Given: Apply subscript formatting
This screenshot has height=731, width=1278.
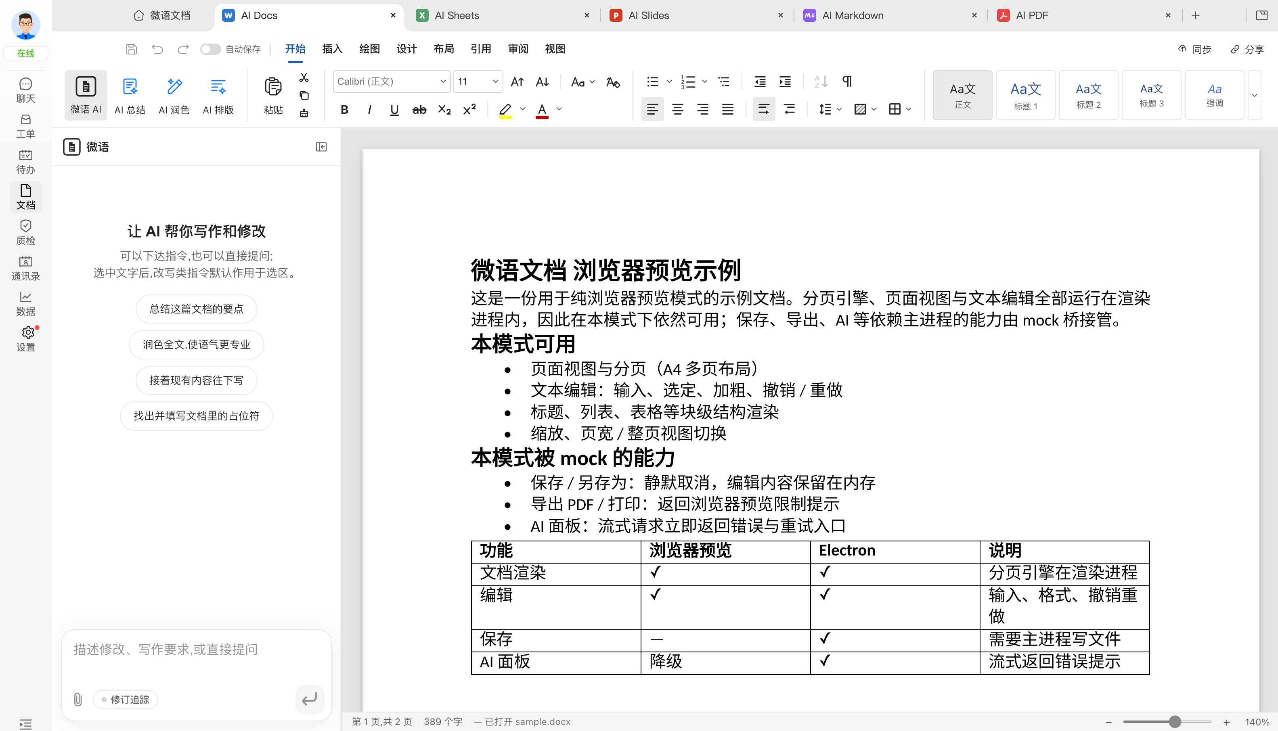Looking at the screenshot, I should point(444,109).
